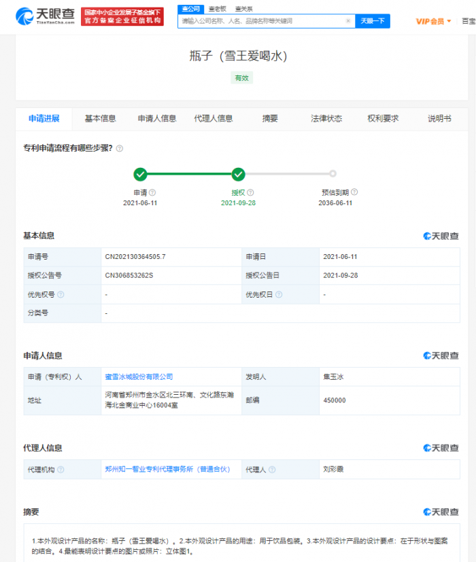Screen dimensions: 476x562
Task: Switch to the 法律状态 tab
Action: coord(326,119)
